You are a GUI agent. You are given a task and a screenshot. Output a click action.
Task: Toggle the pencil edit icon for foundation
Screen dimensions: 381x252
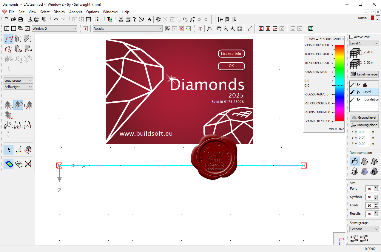pyautogui.click(x=352, y=99)
